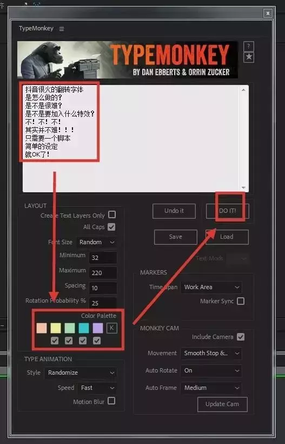Click the text line '抖音很火的翻转字体'
Screen dimensions: 285x444
54,90
